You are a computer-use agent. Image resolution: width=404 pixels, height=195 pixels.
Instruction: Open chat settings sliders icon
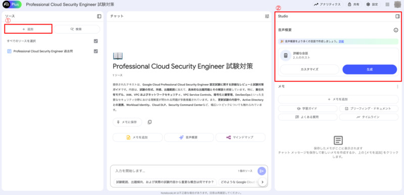point(267,16)
